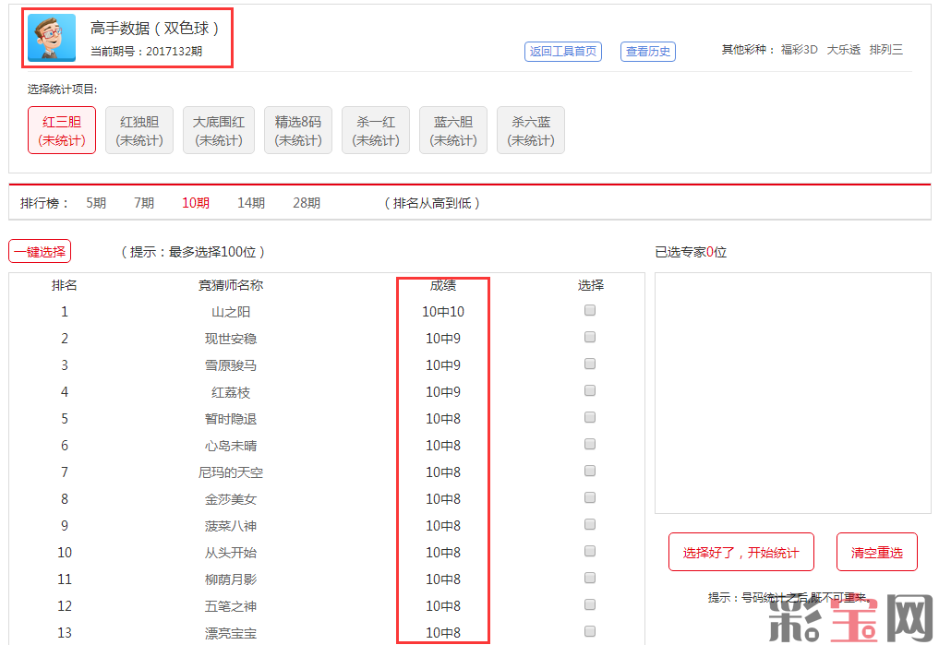939x645 pixels.
Task: Click 返回工具首页 button
Action: tap(563, 52)
